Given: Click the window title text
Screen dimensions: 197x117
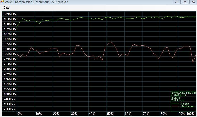Looking at the screenshot, I should (37, 2).
